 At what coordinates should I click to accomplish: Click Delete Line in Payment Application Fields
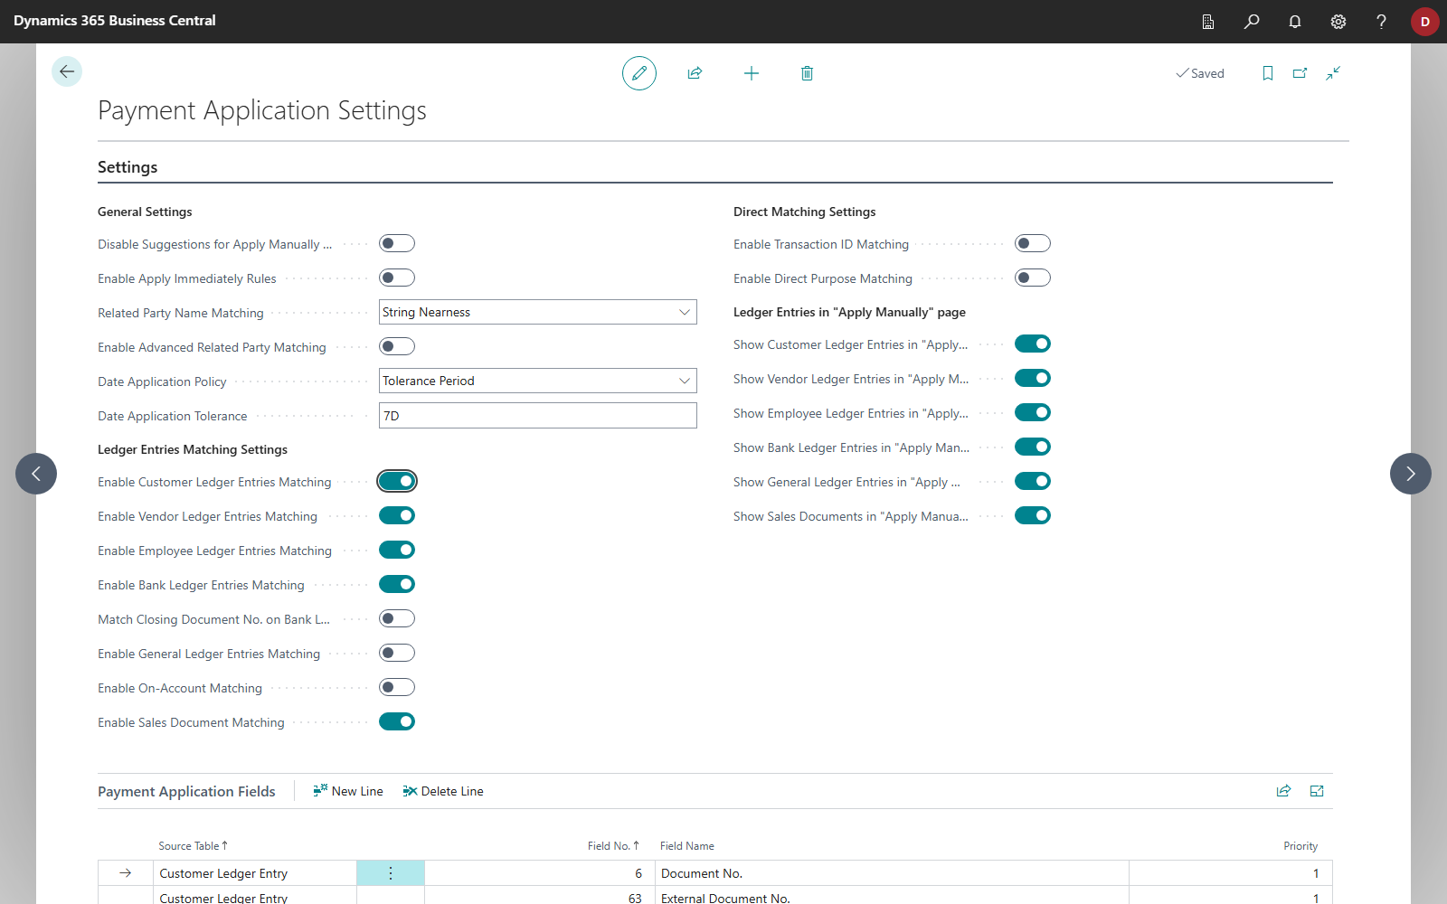tap(443, 791)
